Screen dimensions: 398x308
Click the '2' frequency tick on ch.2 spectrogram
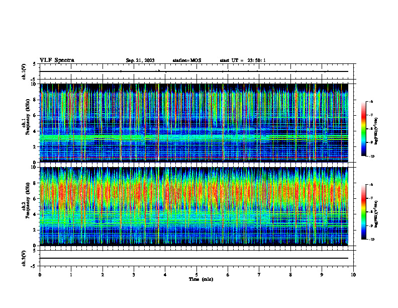(x=35, y=230)
